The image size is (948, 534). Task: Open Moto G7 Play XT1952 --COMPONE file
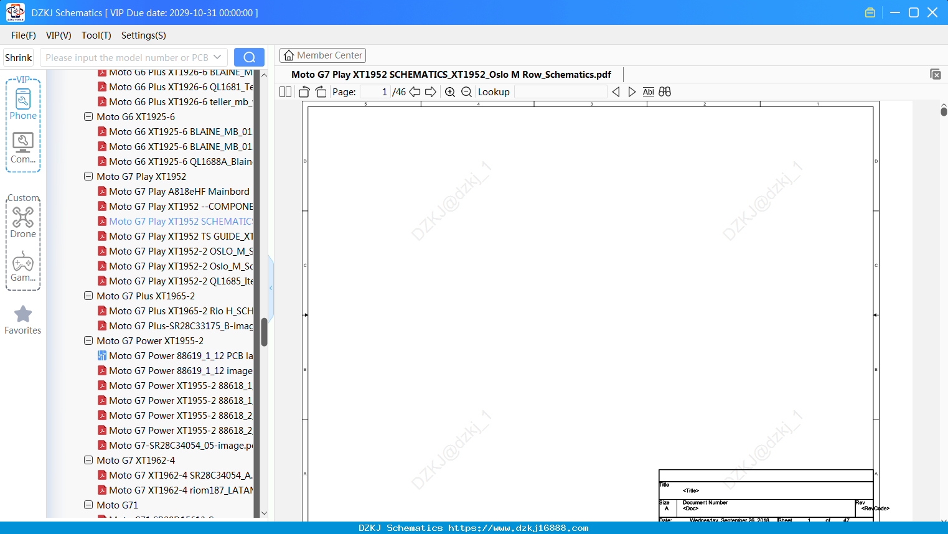(175, 206)
